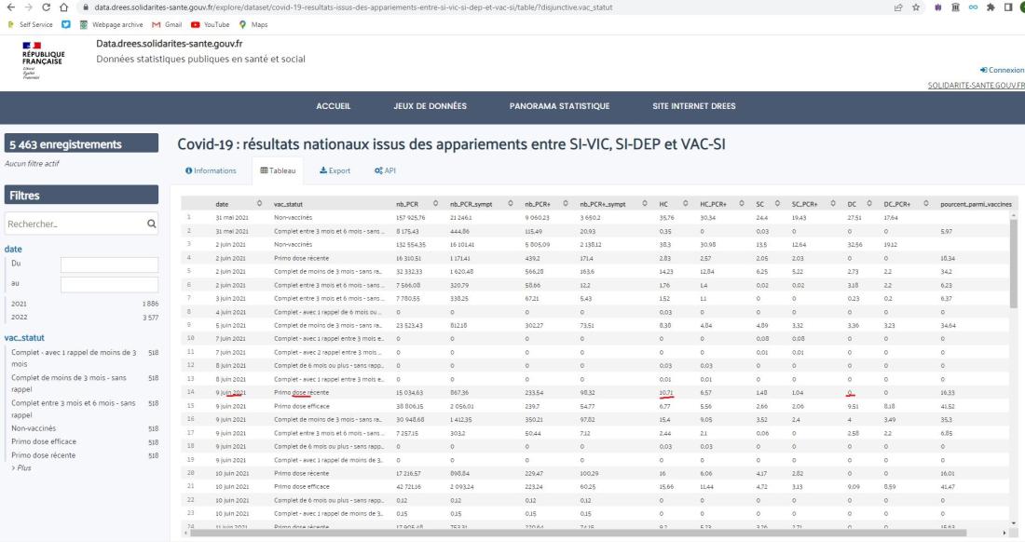
Task: Click the Rechercher search field
Action: (x=74, y=224)
